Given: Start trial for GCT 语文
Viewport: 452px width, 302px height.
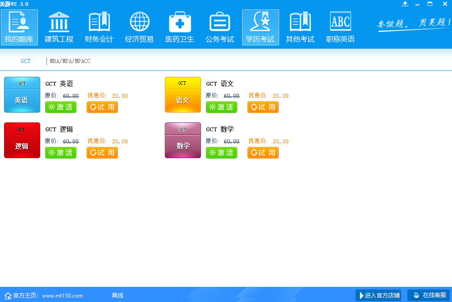Looking at the screenshot, I should pos(263,107).
